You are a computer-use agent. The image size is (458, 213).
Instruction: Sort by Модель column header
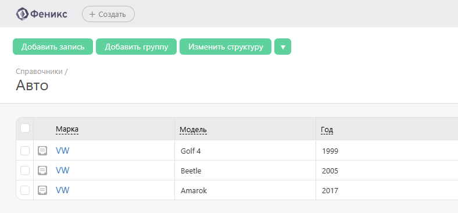tap(193, 129)
